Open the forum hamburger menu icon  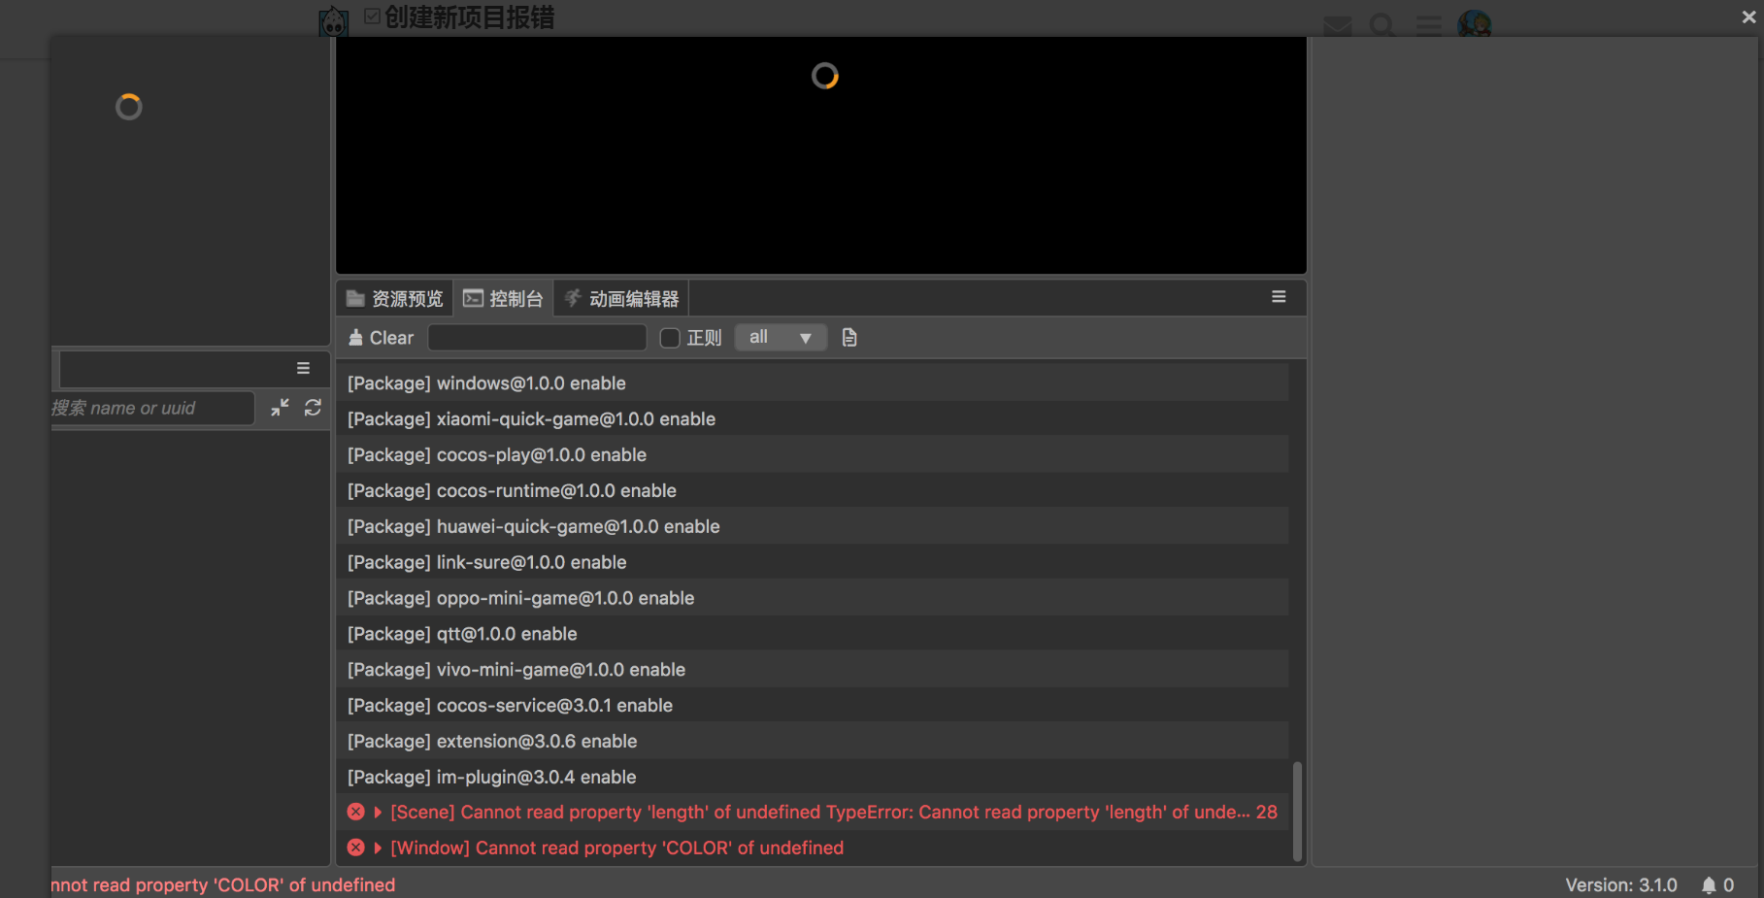pyautogui.click(x=1428, y=24)
